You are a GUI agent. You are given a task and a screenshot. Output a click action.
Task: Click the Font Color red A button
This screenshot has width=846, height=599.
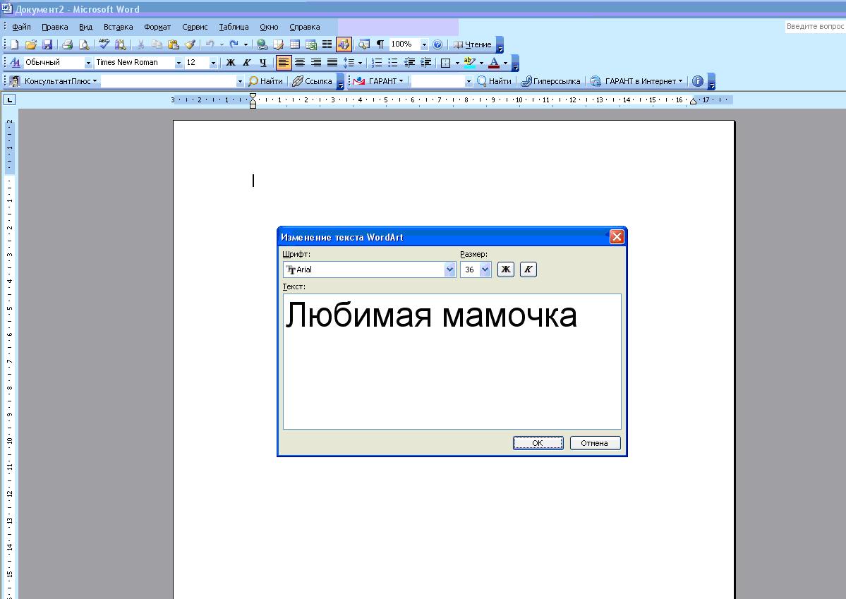(494, 63)
